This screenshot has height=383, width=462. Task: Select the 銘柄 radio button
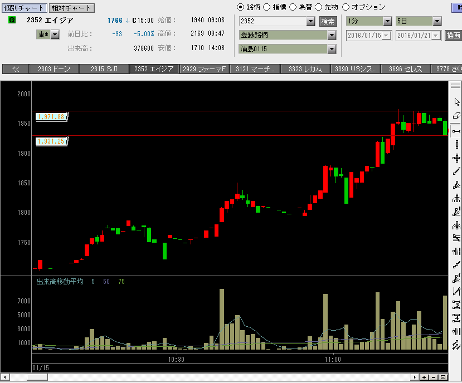240,7
